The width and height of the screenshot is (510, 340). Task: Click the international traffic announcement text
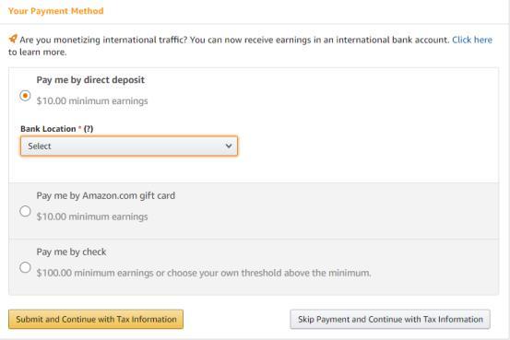click(x=234, y=40)
